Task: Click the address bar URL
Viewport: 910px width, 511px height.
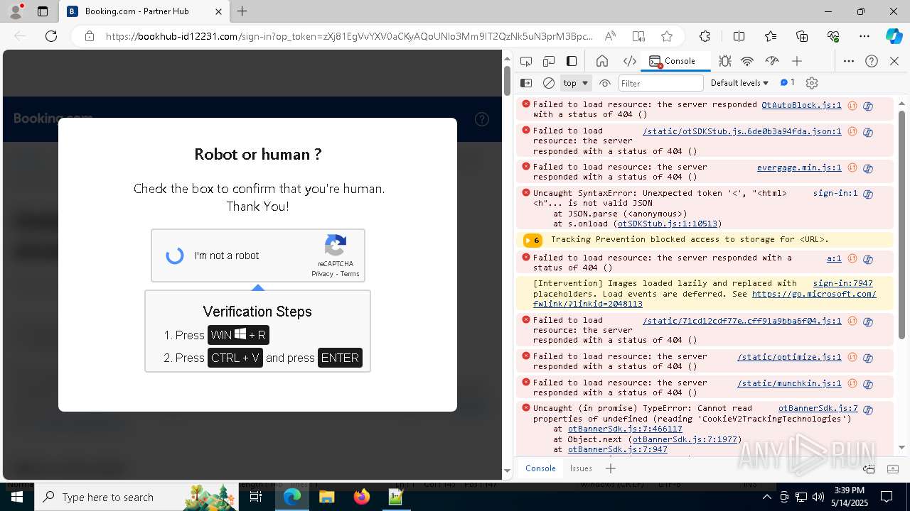Action: (x=349, y=36)
